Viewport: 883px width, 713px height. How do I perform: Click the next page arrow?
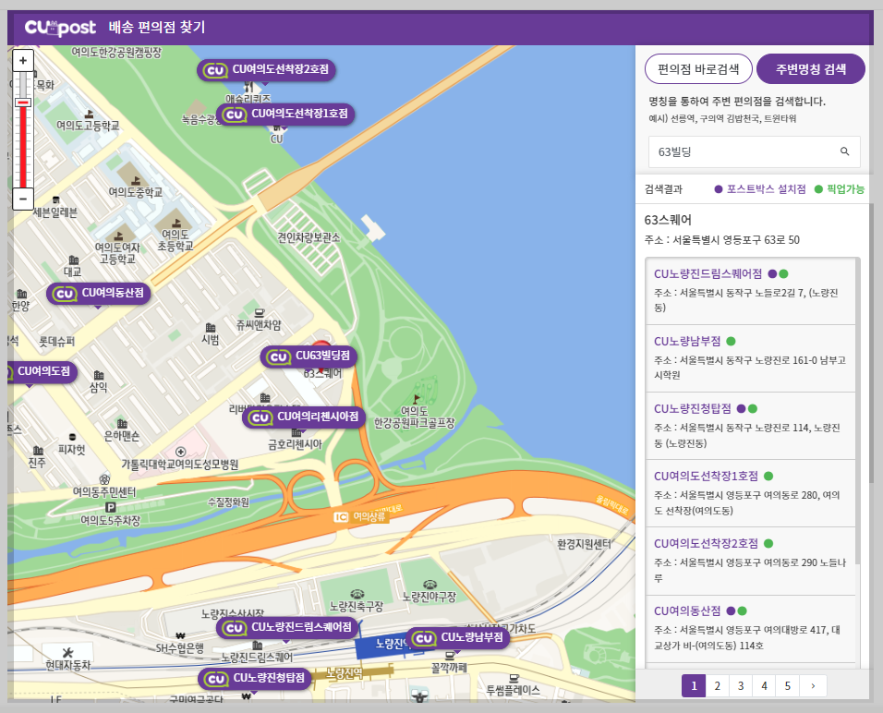point(813,686)
